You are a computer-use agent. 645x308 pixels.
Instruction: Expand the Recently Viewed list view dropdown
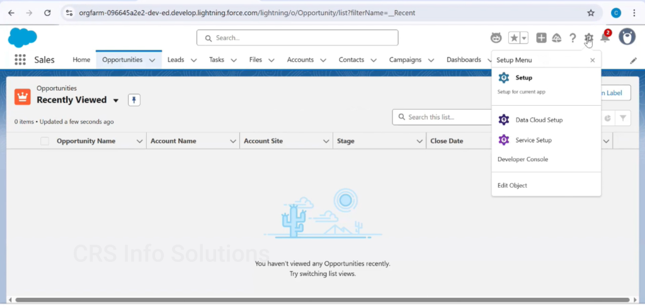tap(116, 100)
